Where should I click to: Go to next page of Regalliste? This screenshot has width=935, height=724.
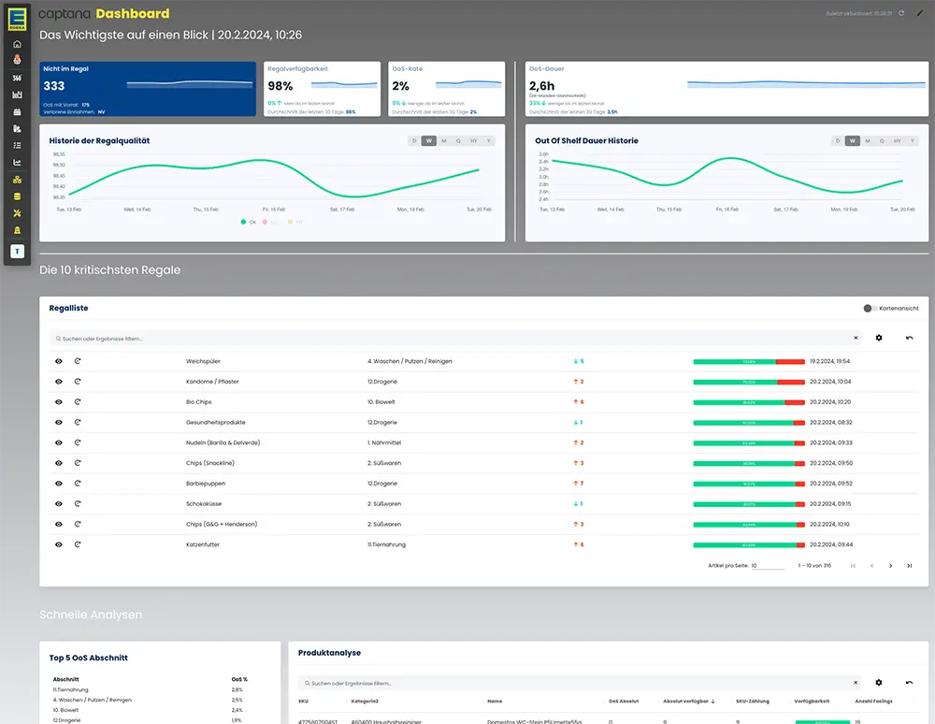coord(890,566)
